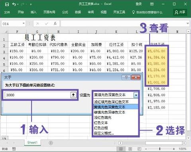The width and height of the screenshot is (191, 152).
Task: Close the 大于 dialog with red X
Action: [136, 77]
